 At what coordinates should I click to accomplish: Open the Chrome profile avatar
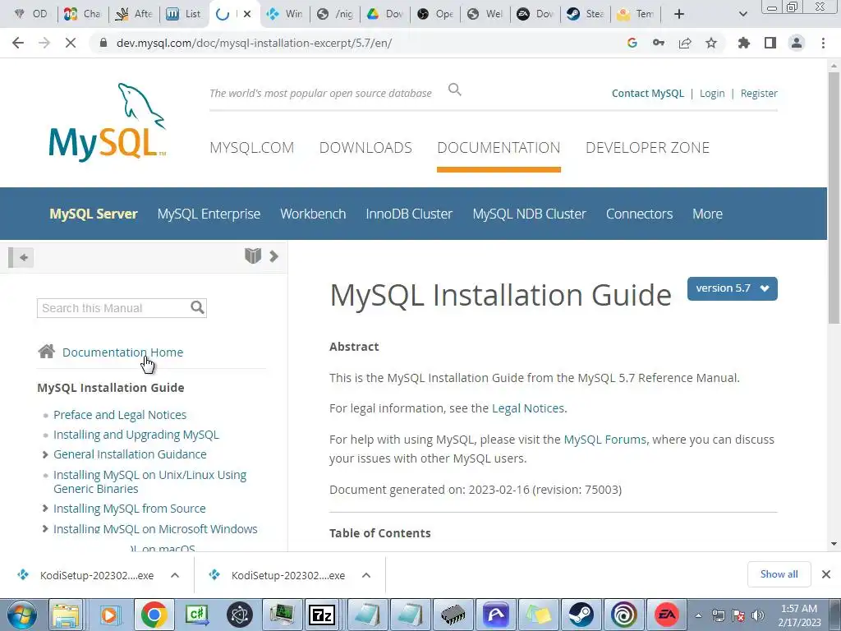click(797, 43)
